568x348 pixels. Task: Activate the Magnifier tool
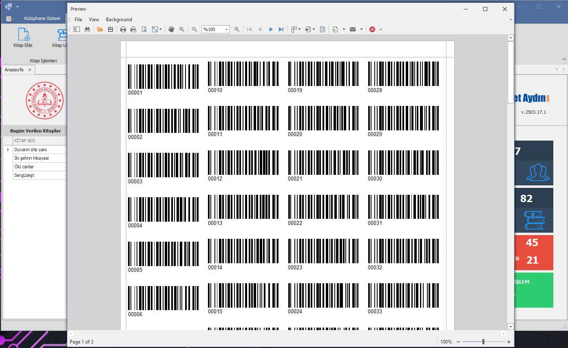182,29
